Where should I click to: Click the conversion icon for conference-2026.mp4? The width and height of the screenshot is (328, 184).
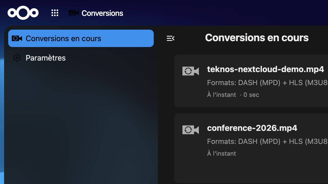click(x=191, y=130)
